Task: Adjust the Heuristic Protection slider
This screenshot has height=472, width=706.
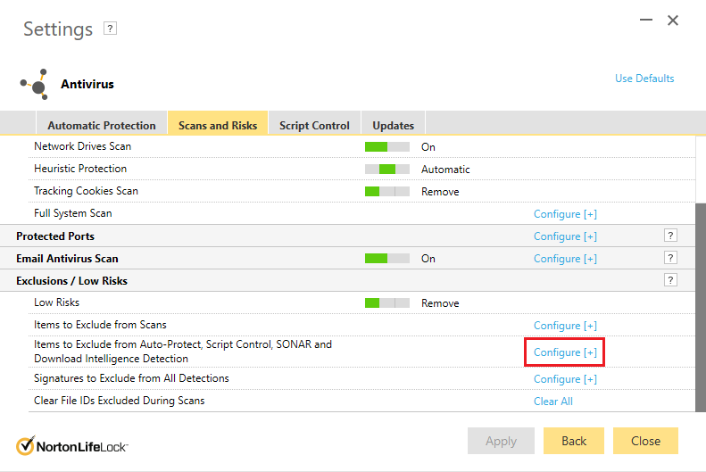Action: pyautogui.click(x=387, y=170)
